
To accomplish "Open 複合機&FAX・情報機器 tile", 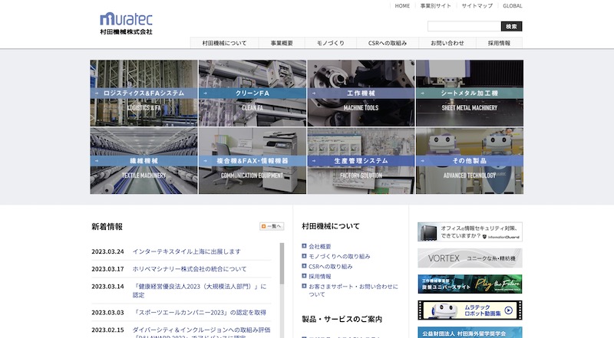I will coord(253,161).
